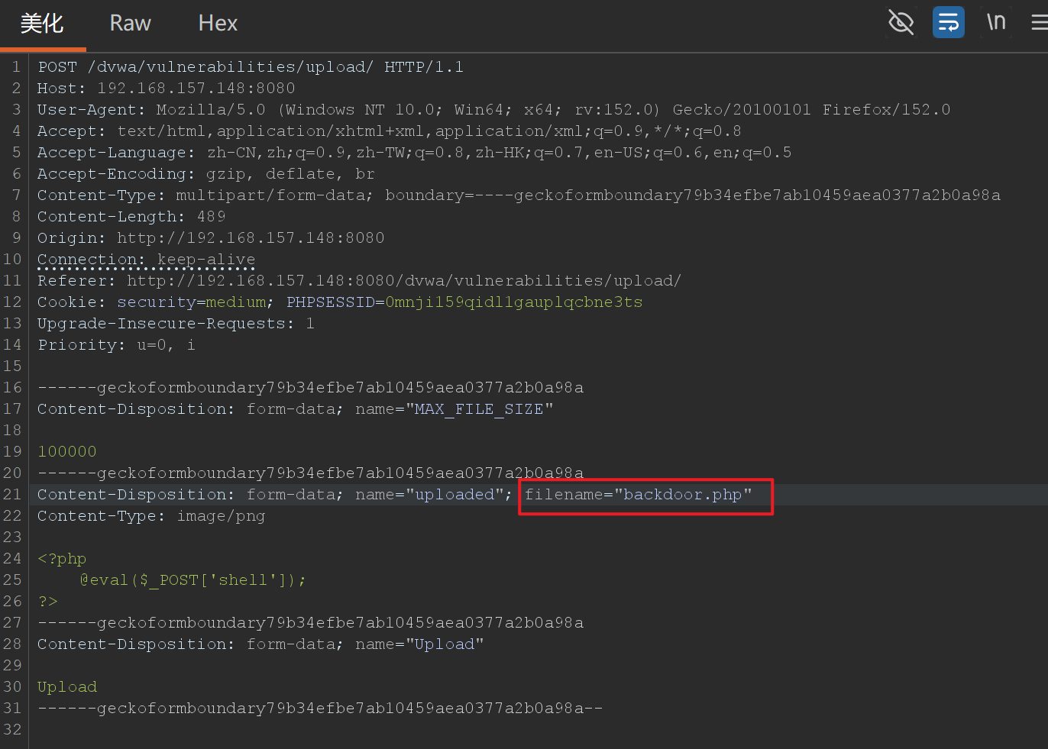
Task: Click line number 32 in the gutter
Action: pyautogui.click(x=12, y=730)
